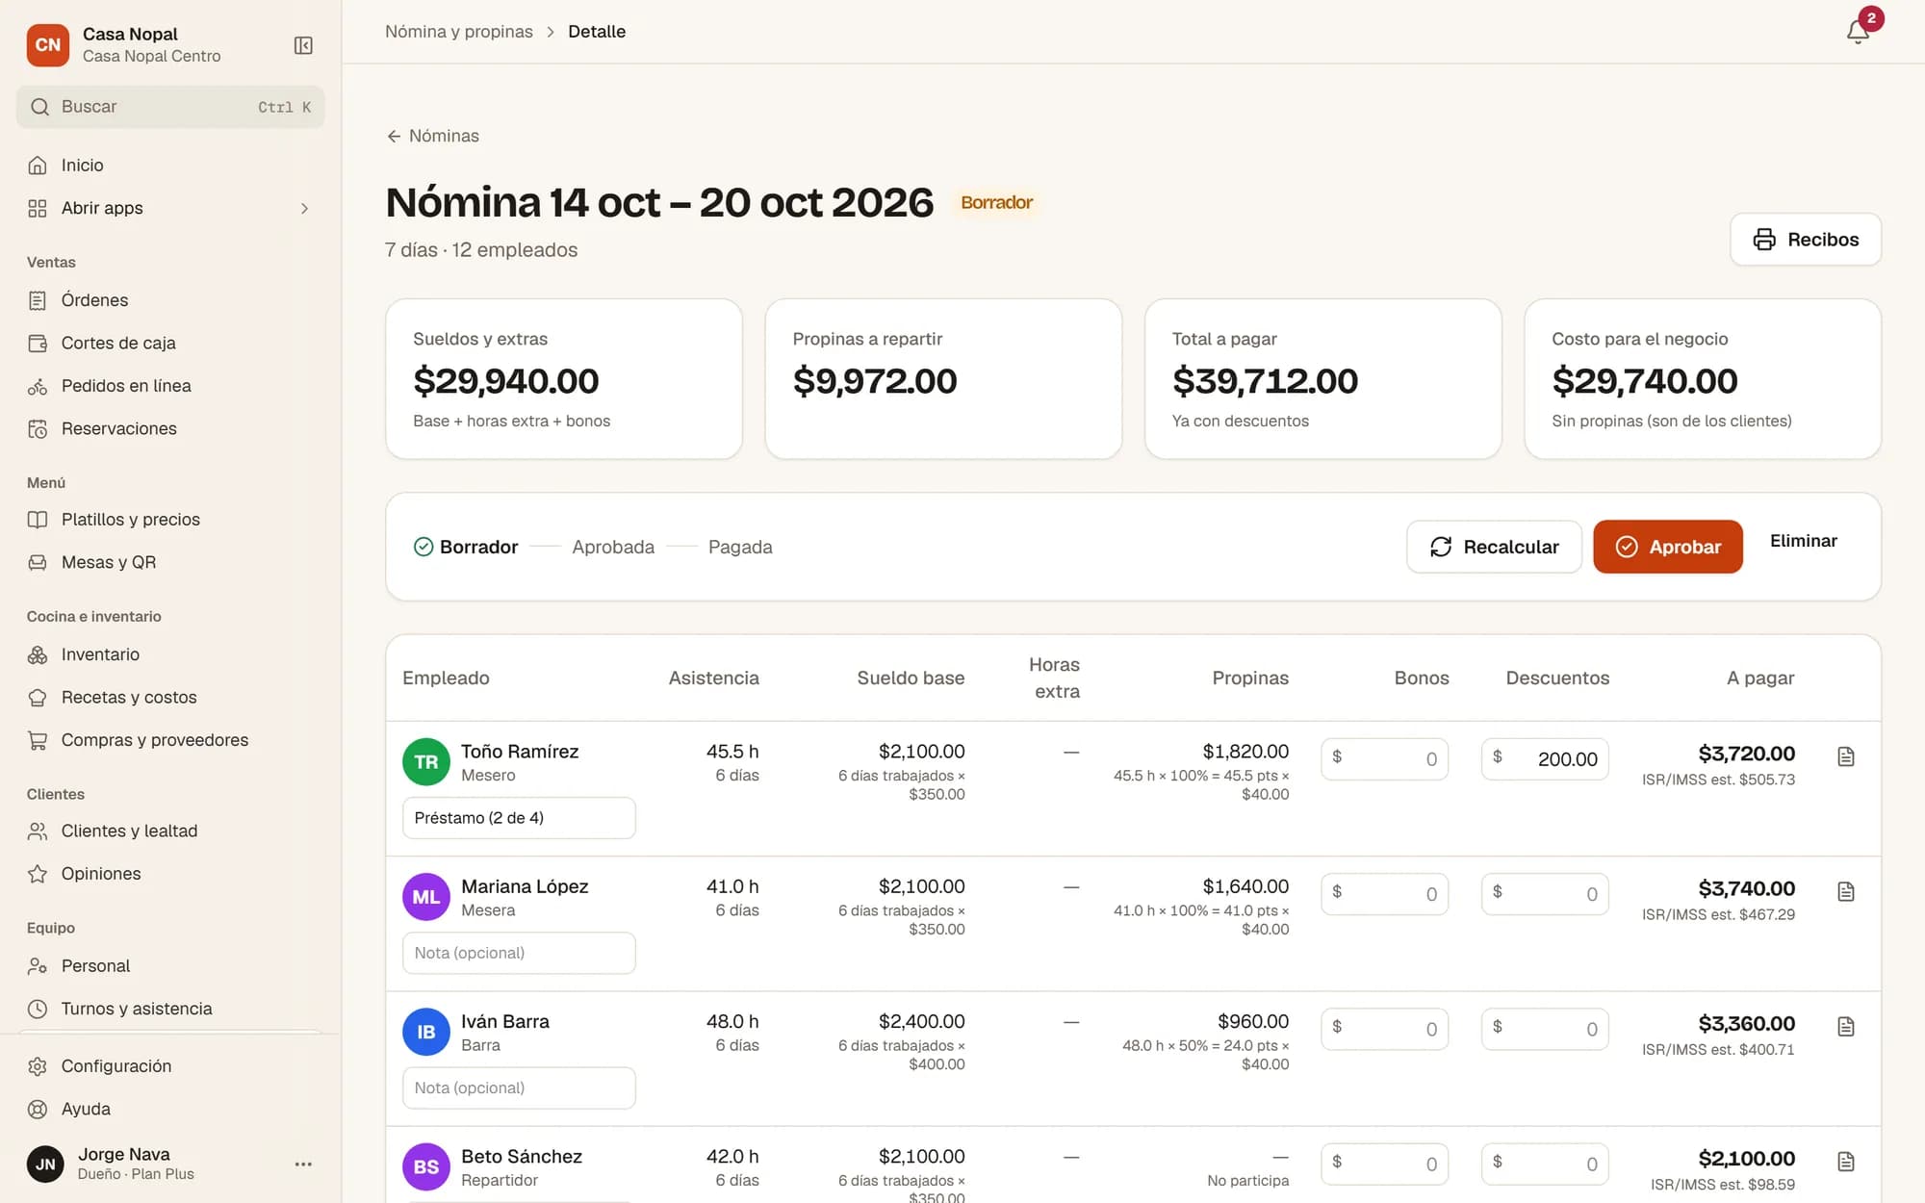Screen dimensions: 1925x1203
Task: Click the Borrador badge beside title
Action: coord(996,203)
